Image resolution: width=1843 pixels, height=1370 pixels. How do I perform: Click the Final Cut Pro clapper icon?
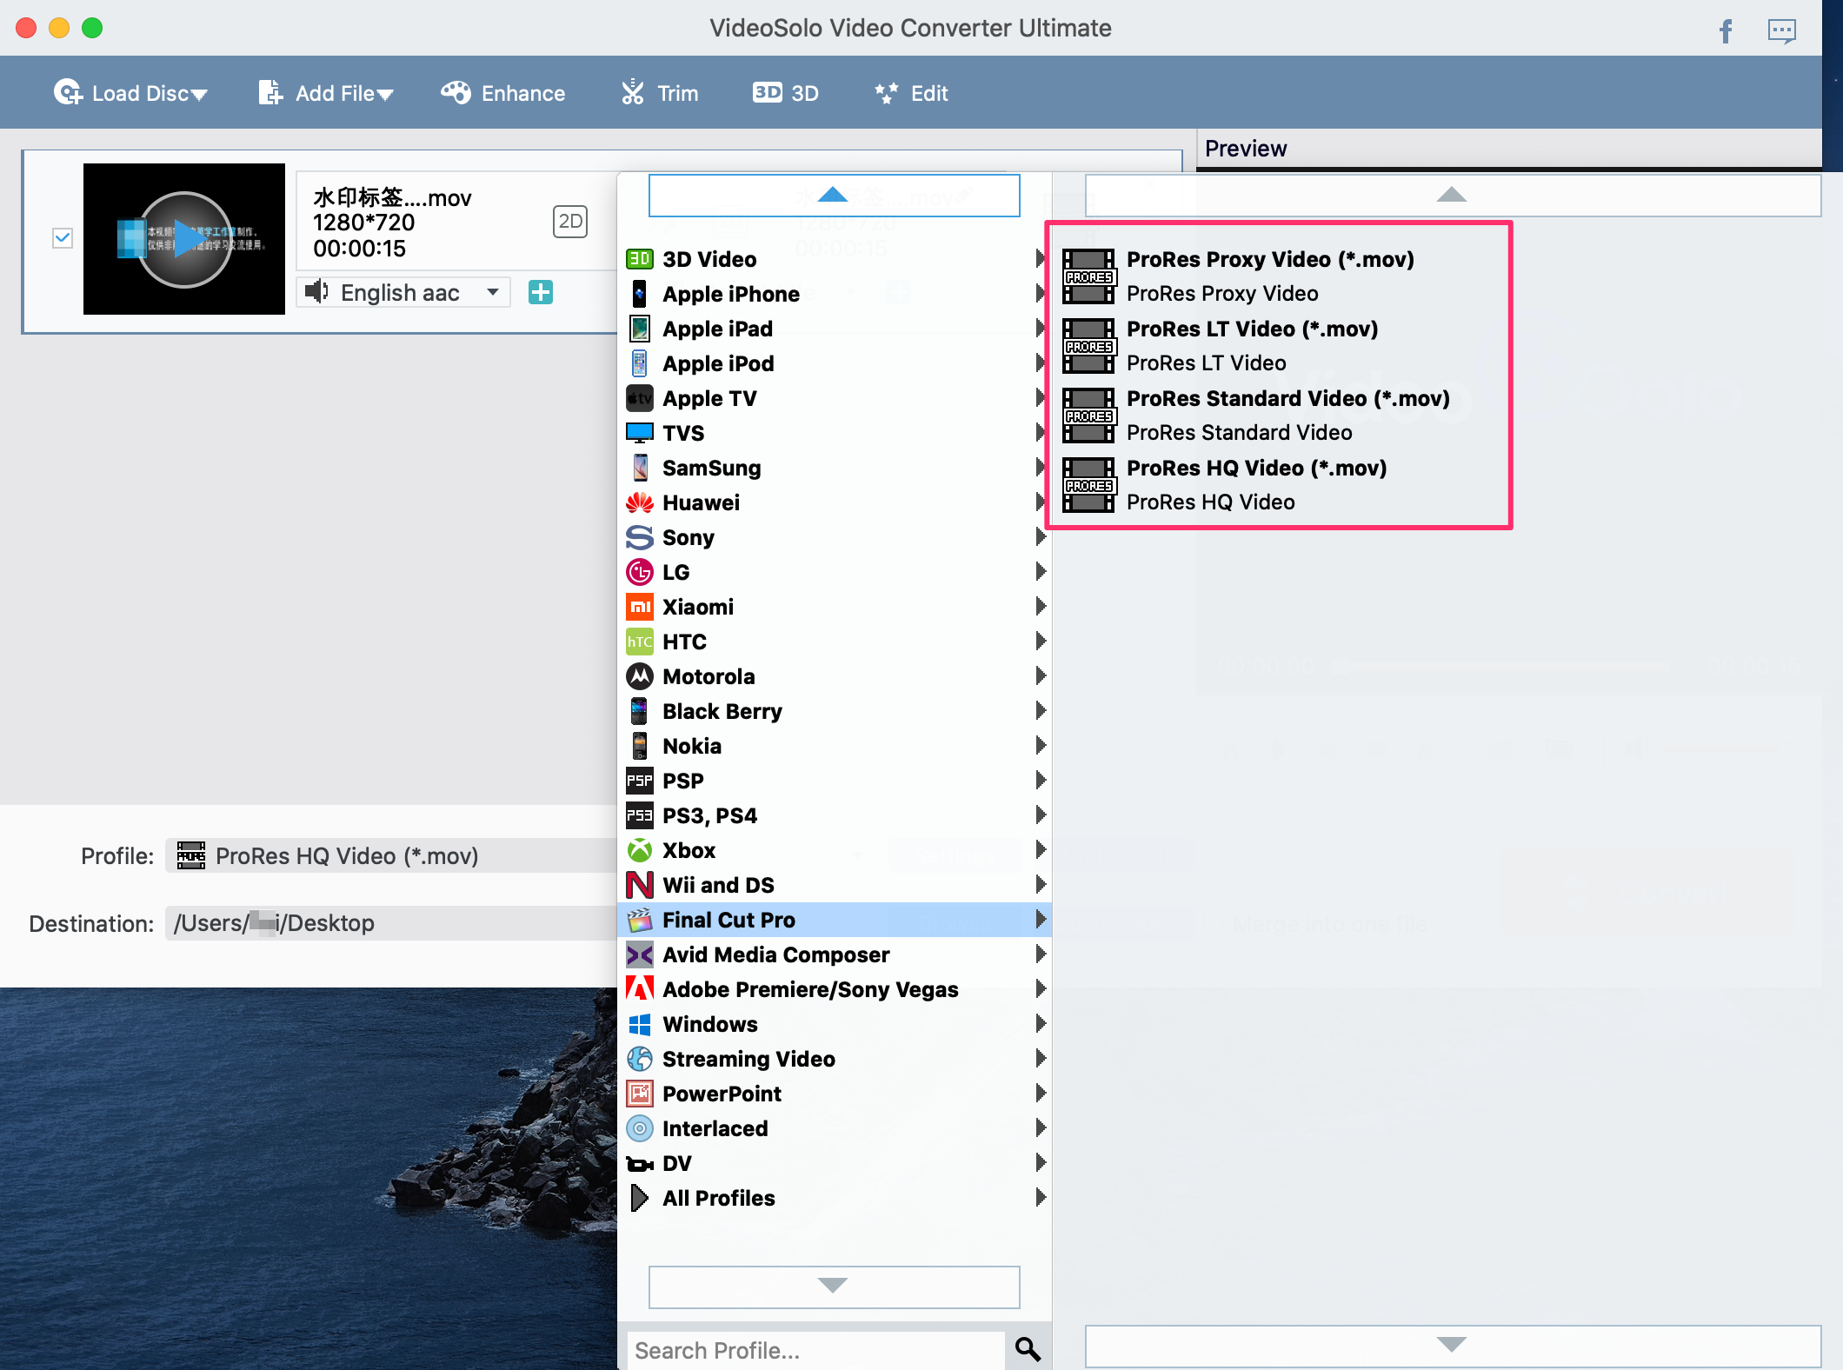[640, 920]
